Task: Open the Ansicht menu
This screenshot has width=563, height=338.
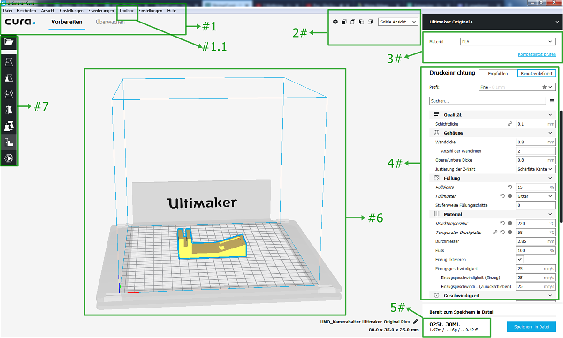Action: click(48, 11)
